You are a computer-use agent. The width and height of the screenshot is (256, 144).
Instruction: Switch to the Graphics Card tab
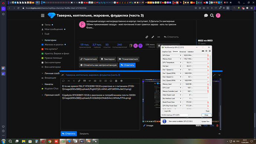coord(167,52)
